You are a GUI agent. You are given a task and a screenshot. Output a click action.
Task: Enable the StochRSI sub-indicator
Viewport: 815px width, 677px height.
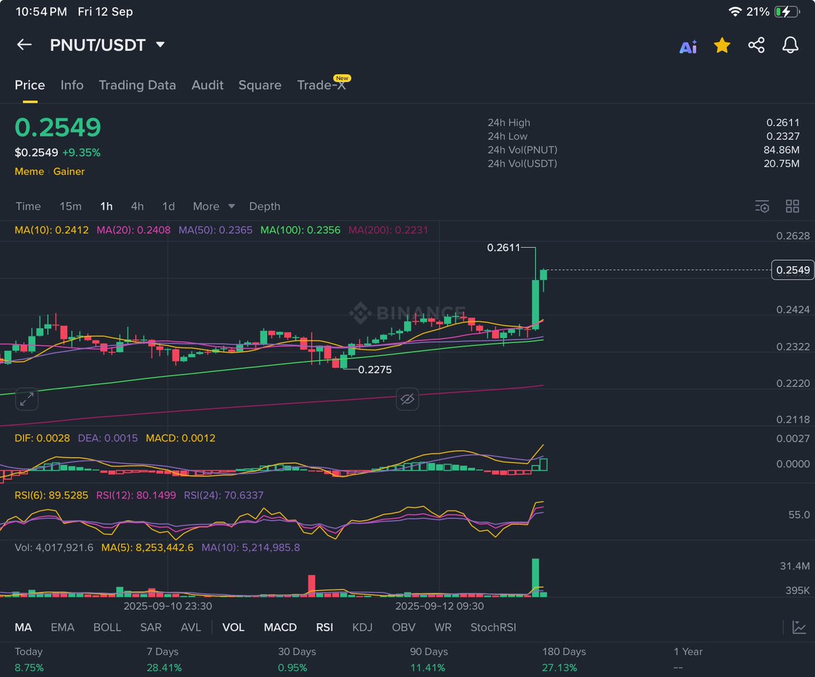[x=493, y=627]
